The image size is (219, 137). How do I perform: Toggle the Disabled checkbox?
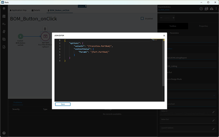coord(142,19)
